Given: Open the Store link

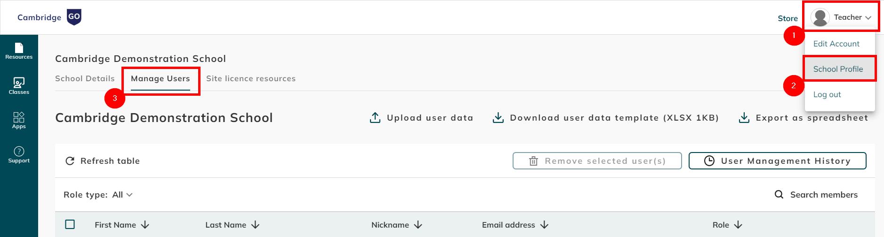Looking at the screenshot, I should 788,18.
